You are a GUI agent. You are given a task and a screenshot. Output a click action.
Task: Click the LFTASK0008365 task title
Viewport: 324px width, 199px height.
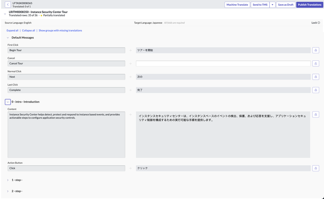pos(22,3)
